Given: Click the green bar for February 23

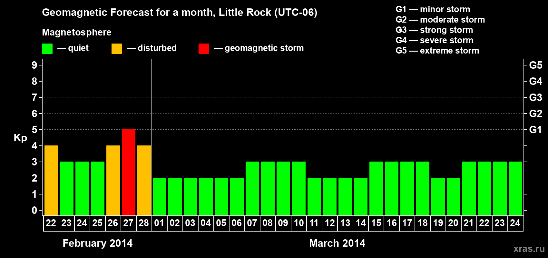Looking at the screenshot, I should click(67, 189).
